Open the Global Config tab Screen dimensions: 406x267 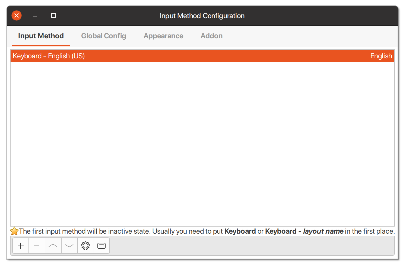tap(104, 36)
